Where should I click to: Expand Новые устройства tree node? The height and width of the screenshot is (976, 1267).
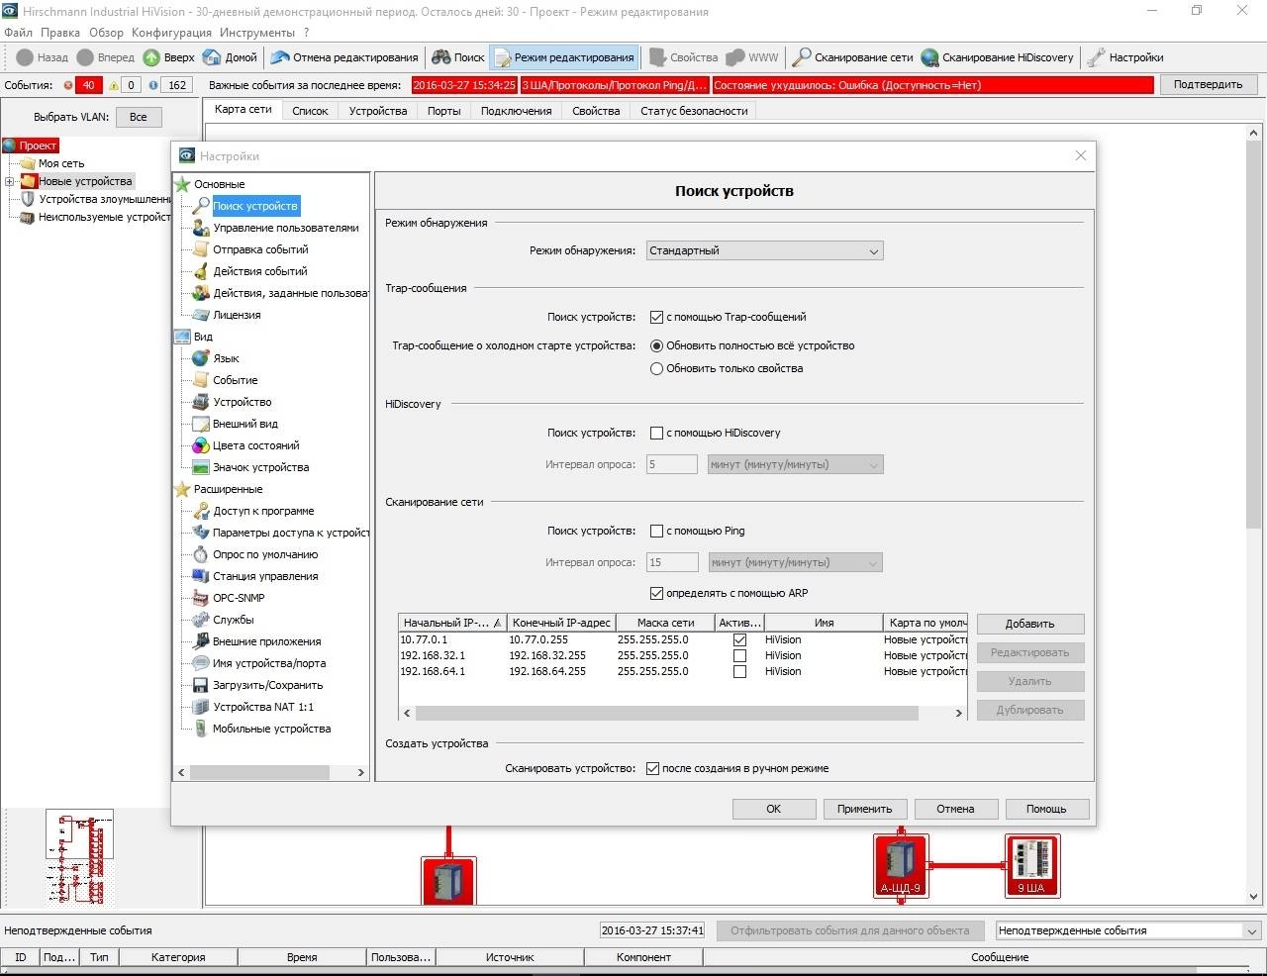(10, 181)
